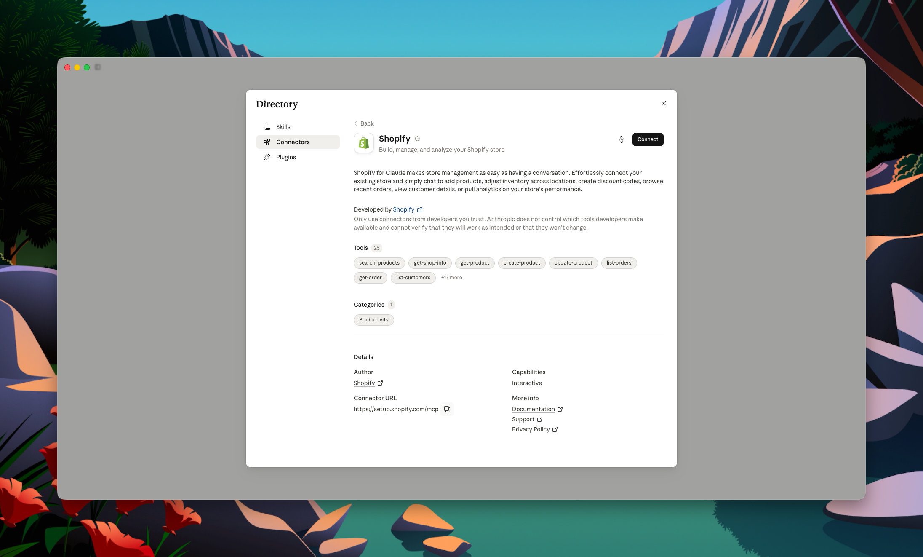Copy the Connector URL with copy icon

[x=447, y=409]
